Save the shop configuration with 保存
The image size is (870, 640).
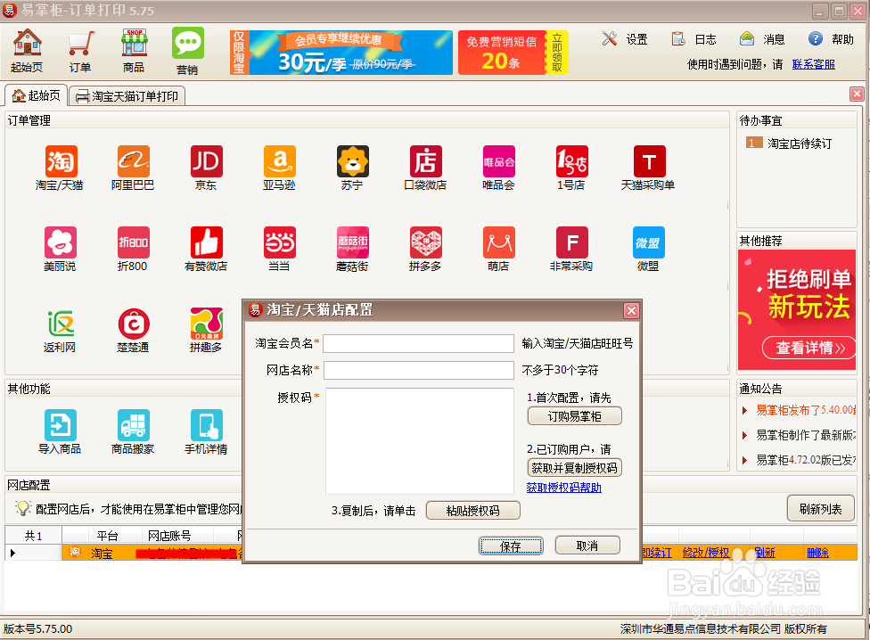pyautogui.click(x=511, y=546)
